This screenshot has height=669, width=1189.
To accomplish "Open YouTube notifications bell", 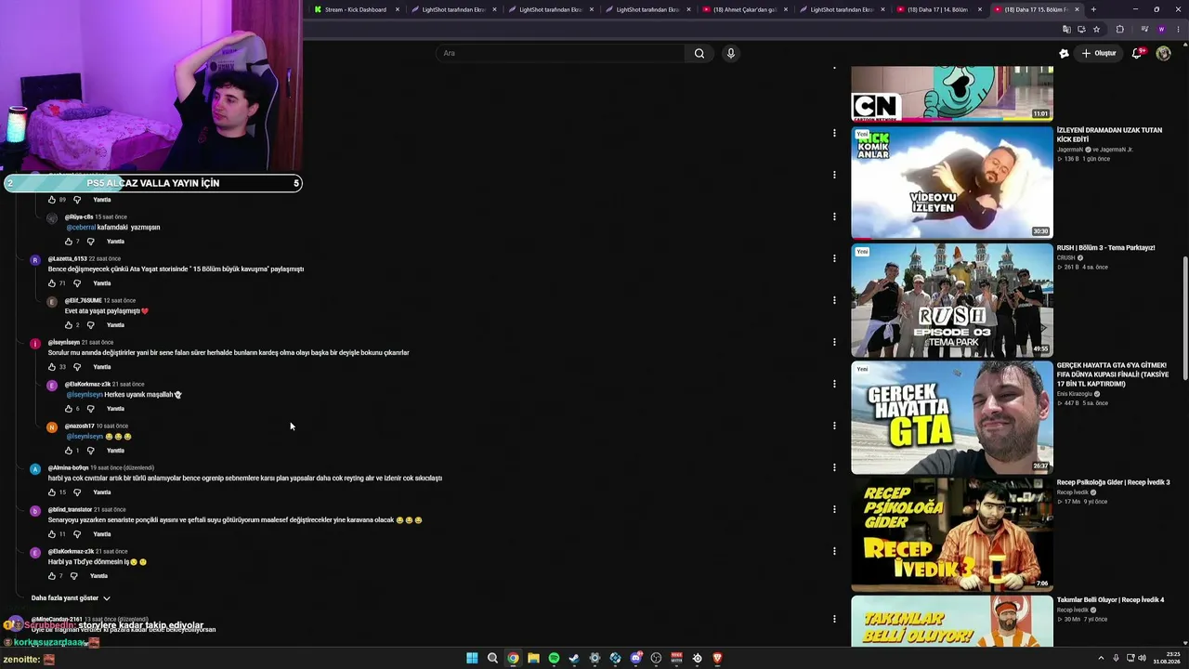I will click(x=1138, y=53).
